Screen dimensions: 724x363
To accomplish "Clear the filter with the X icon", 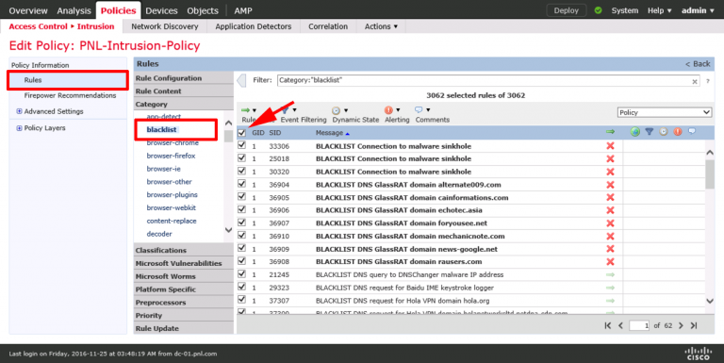I will pos(695,81).
